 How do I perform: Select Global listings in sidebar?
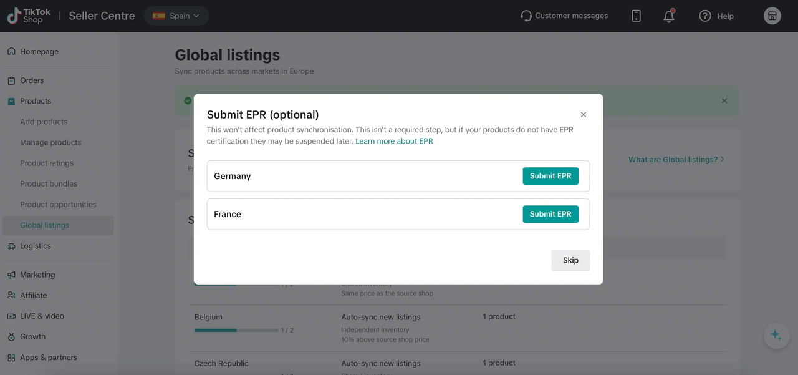(x=57, y=225)
